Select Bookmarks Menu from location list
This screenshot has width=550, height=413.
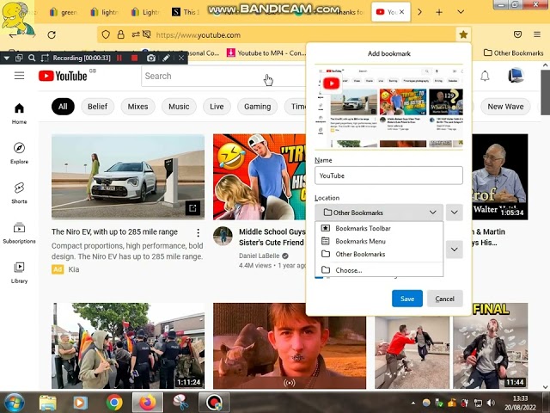[379, 241]
